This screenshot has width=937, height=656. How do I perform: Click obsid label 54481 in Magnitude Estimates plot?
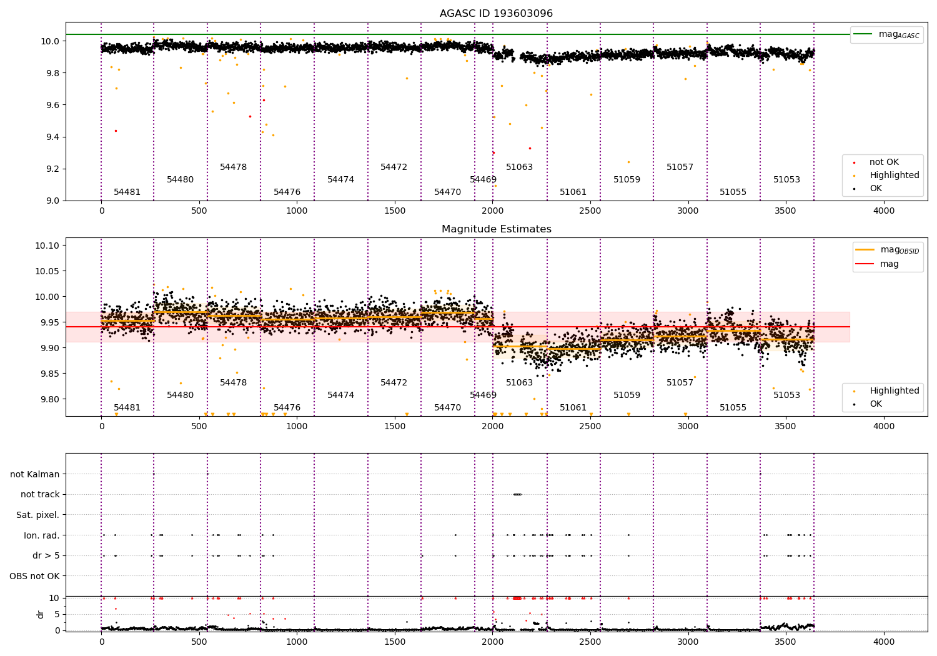(127, 408)
